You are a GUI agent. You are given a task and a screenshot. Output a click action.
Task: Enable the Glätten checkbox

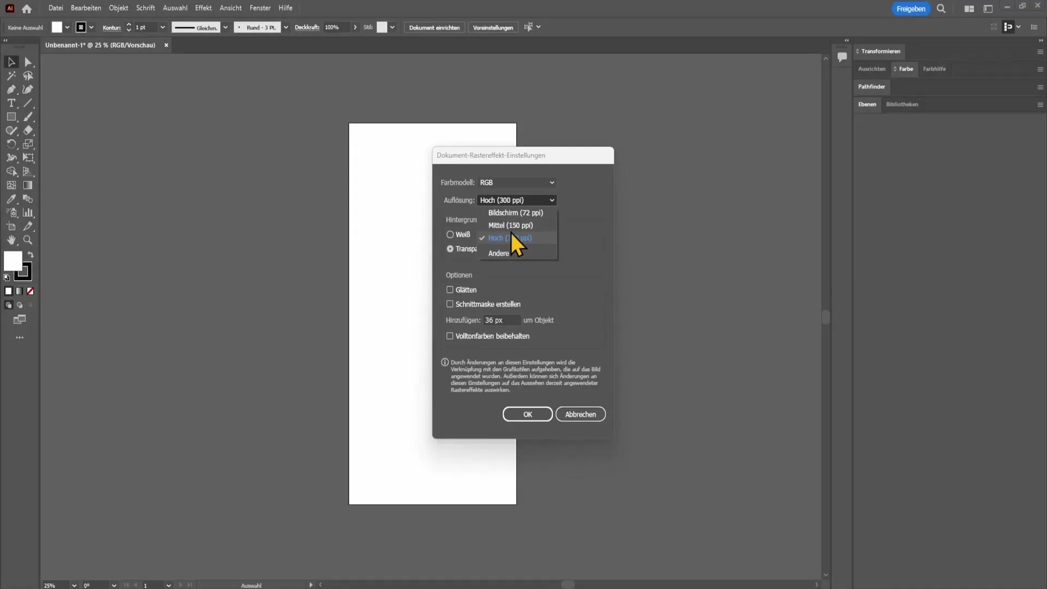coord(450,290)
